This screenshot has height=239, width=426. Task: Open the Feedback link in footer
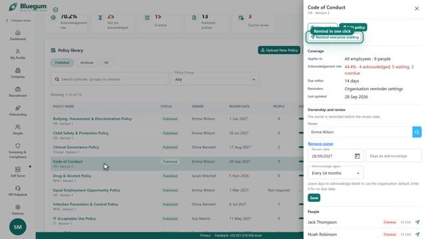click(x=222, y=236)
